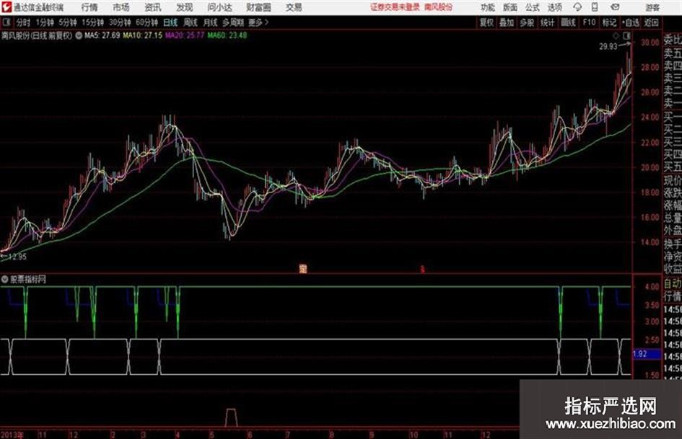
Task: Click the 股票指标网 indicator name label
Action: [x=28, y=280]
